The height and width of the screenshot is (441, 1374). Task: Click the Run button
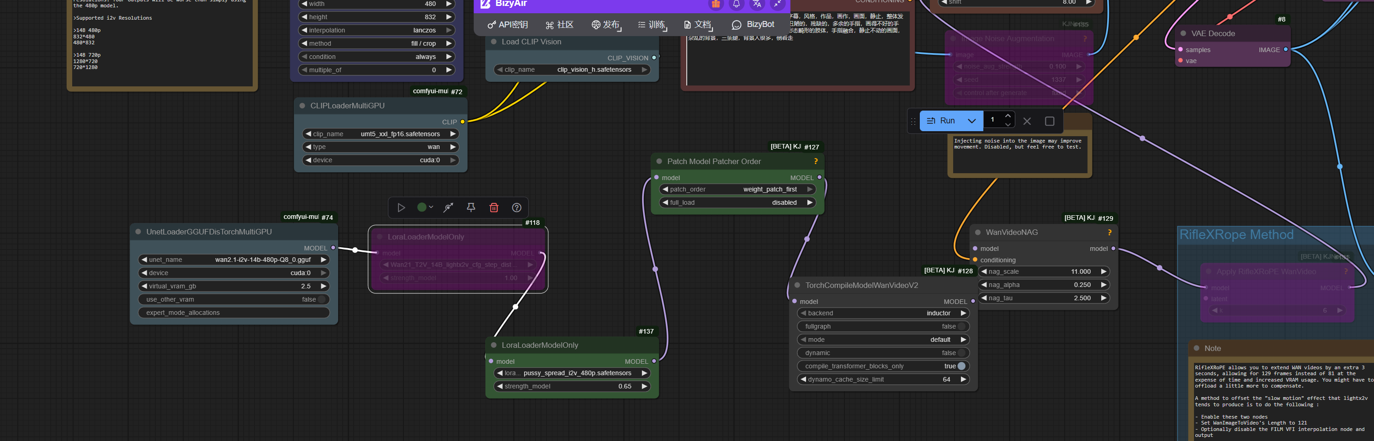(942, 121)
